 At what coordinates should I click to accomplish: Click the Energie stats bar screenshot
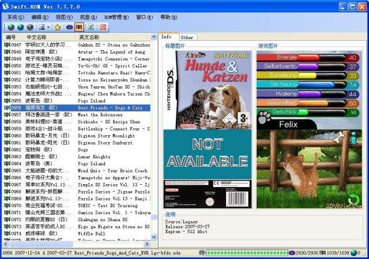pyautogui.click(x=309, y=90)
